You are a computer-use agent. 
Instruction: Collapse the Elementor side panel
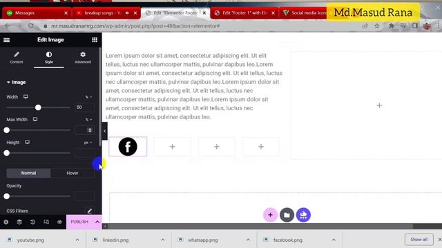coord(104,131)
